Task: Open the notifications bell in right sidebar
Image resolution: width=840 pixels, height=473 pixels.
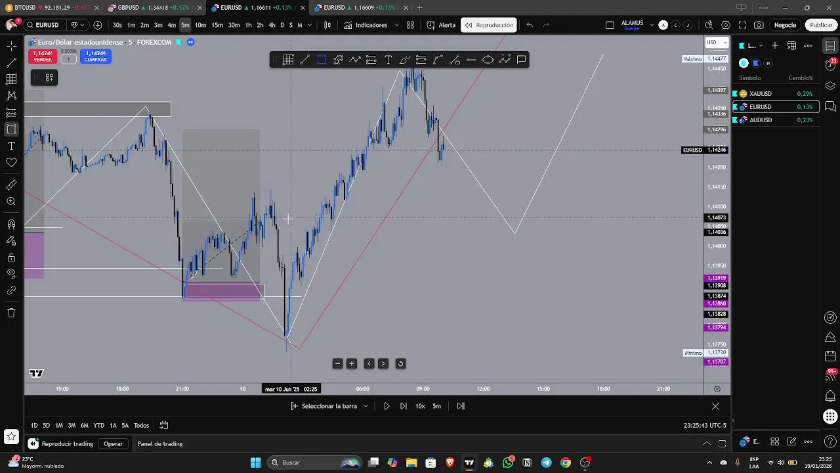Action: pos(830,396)
